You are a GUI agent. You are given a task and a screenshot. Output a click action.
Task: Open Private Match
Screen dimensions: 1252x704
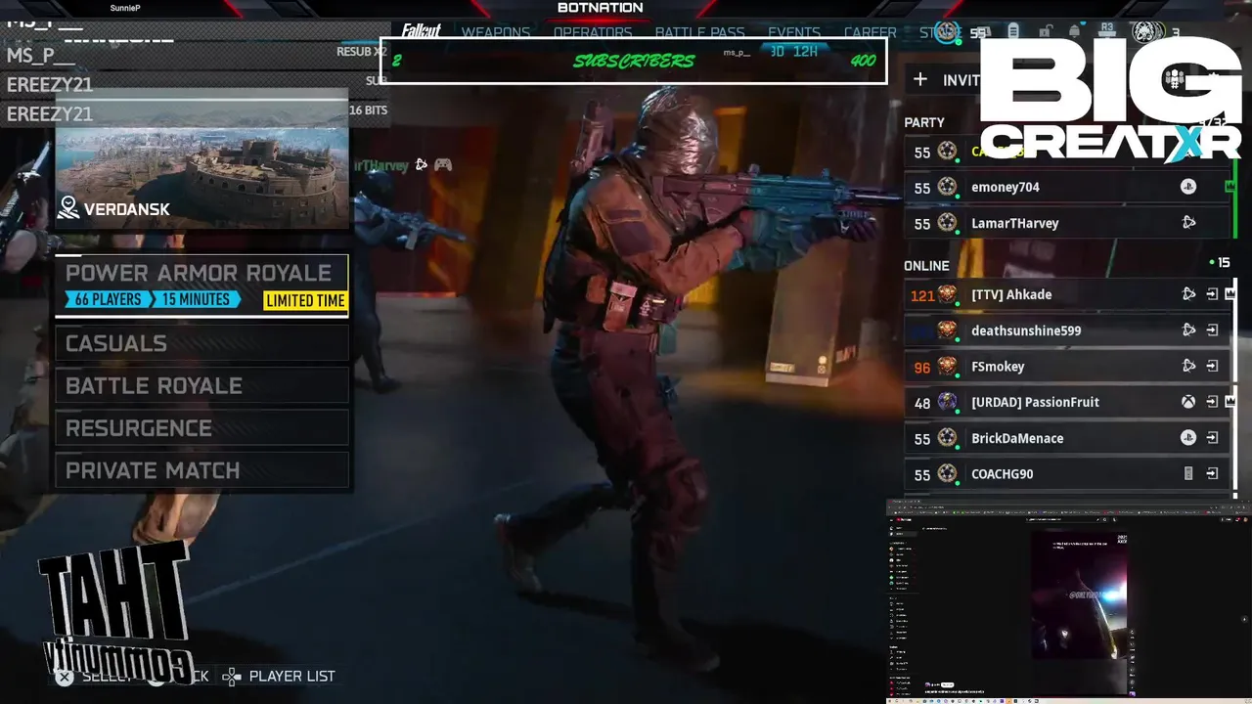201,470
